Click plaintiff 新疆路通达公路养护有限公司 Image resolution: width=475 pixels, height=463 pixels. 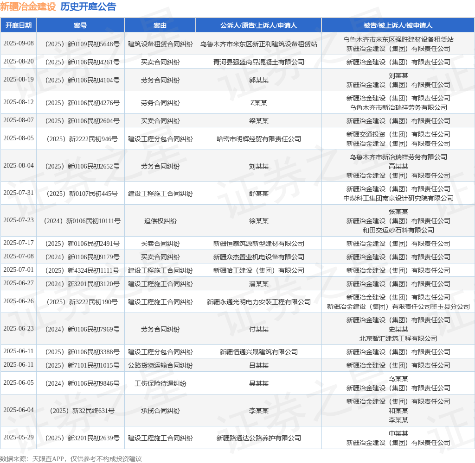tap(259, 438)
